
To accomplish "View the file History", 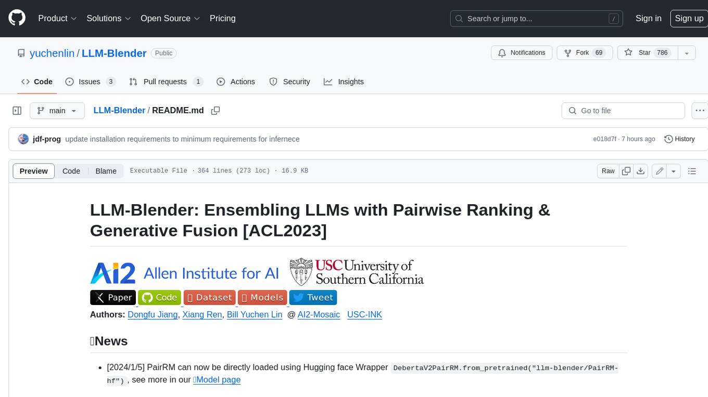I will (x=679, y=139).
